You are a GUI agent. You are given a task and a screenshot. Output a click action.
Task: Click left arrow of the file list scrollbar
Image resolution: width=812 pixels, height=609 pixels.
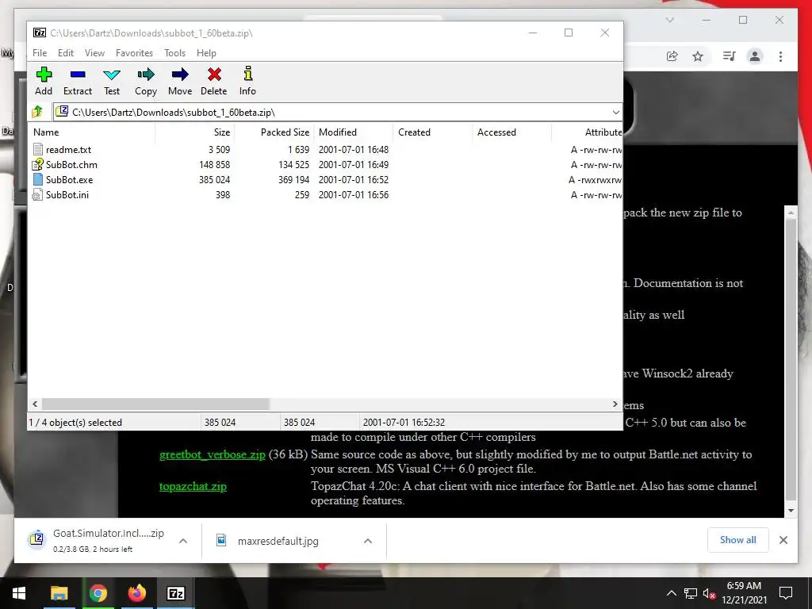35,404
